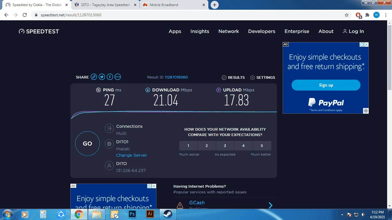Viewport: 392px width, 220px height.
Task: Open the Apps menu
Action: pos(175,32)
